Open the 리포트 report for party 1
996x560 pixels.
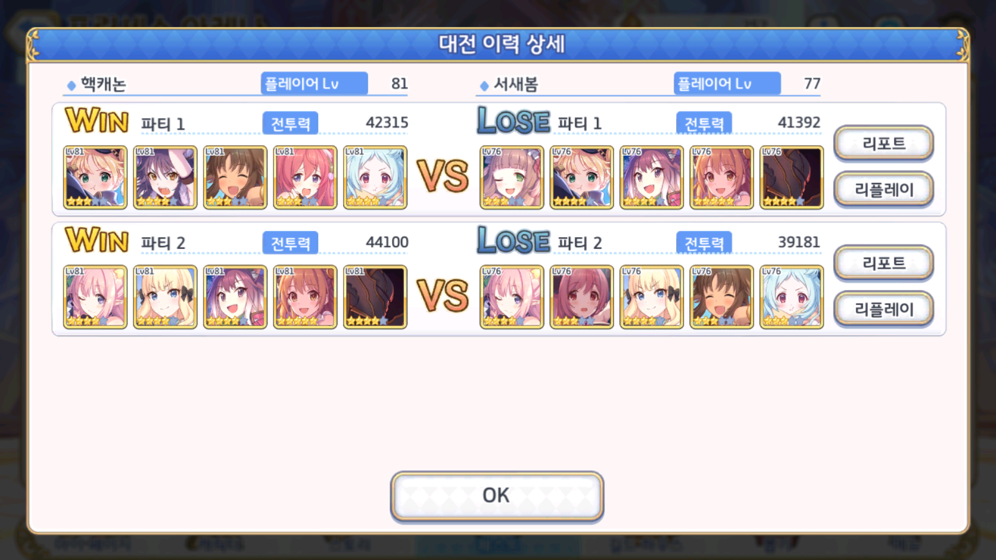(883, 143)
